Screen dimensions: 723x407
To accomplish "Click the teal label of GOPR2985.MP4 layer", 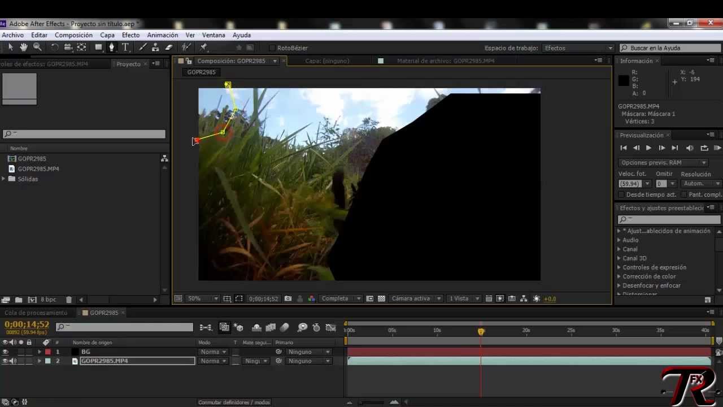I will 47,361.
